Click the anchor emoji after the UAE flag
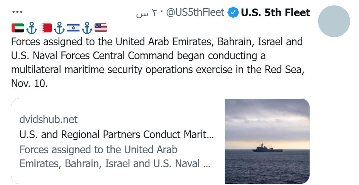Image resolution: width=359 pixels, height=185 pixels. pyautogui.click(x=32, y=27)
